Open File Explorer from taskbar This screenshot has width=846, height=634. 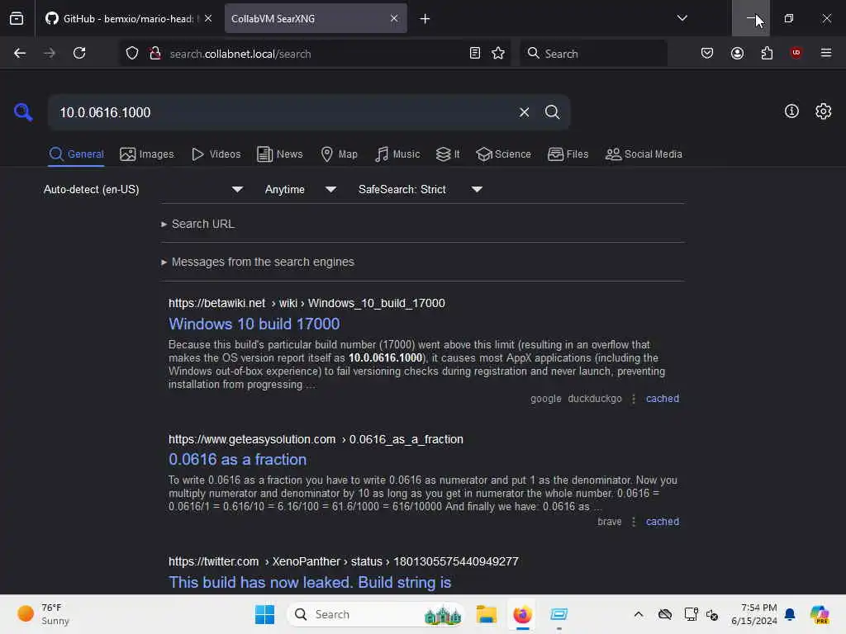(486, 614)
